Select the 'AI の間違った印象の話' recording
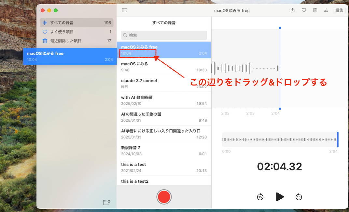Screen dimensions: 349x212 coord(164,117)
